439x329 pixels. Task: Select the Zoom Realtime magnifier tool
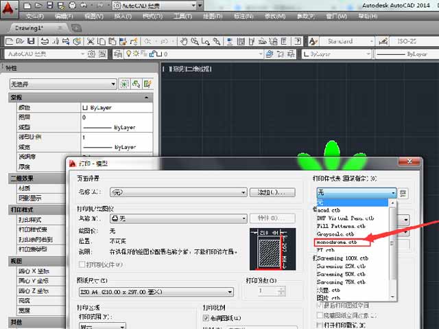[195, 41]
